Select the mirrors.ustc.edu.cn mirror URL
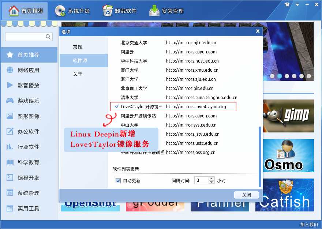Viewport: 322px width, 229px height. click(192, 143)
